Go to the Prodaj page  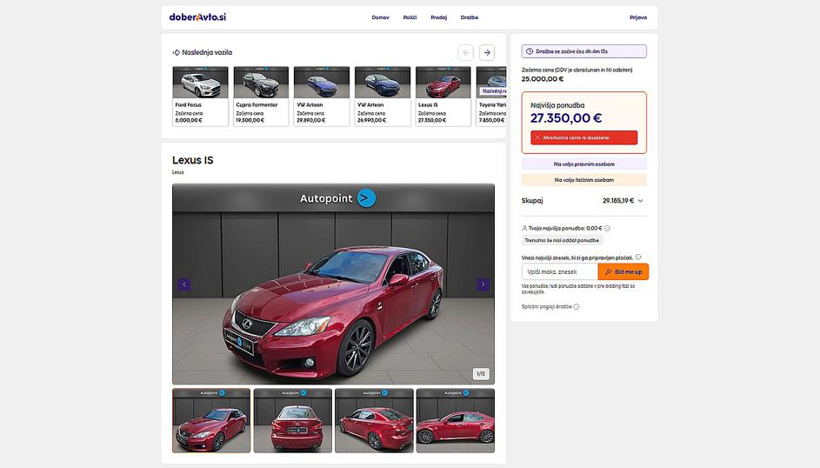(438, 17)
